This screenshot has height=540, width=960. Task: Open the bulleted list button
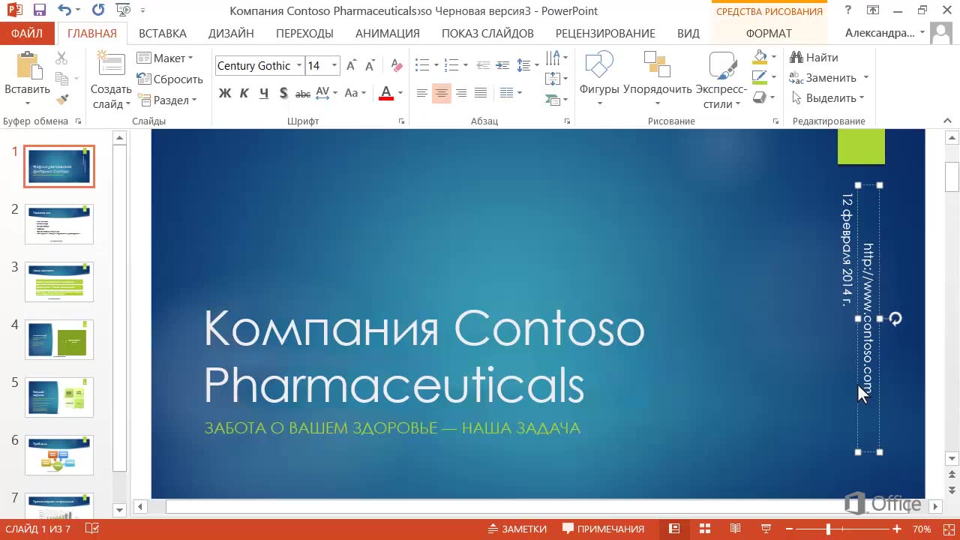(x=421, y=65)
